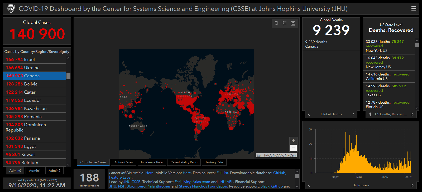Image resolution: width=422 pixels, height=192 pixels.
Task: Show the map legend list icon
Action: click(x=285, y=23)
